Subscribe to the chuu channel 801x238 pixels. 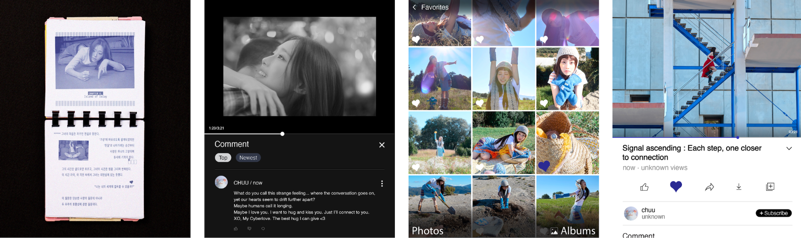point(773,213)
